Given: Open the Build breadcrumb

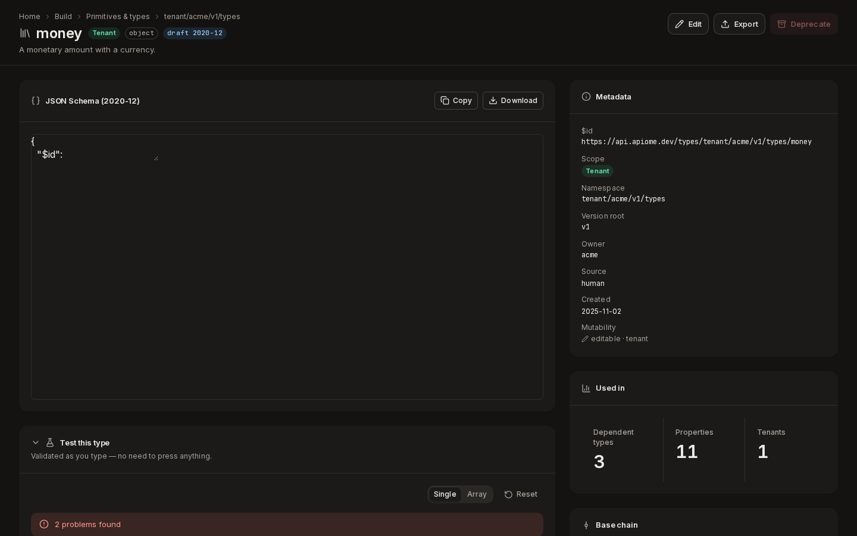Looking at the screenshot, I should coord(63,17).
